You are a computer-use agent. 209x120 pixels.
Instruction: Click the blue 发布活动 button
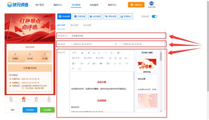(30, 110)
